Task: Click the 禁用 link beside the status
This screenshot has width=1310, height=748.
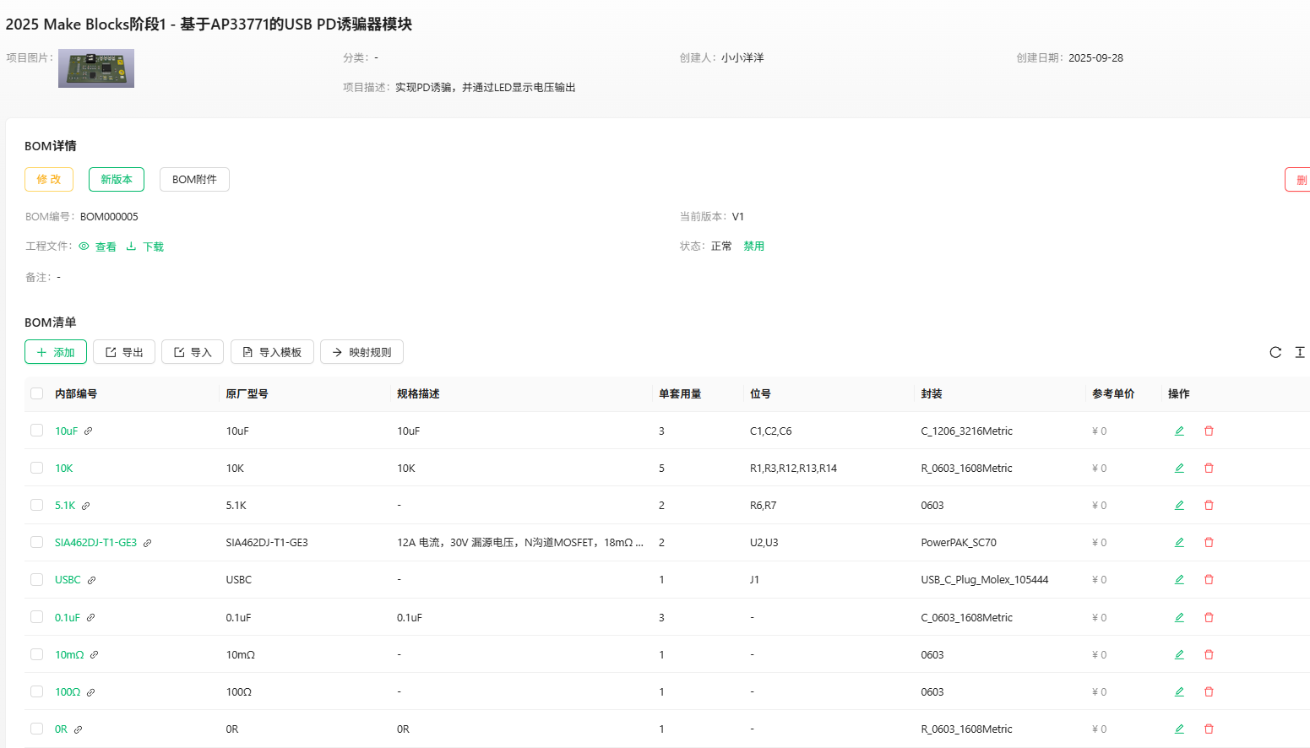Action: point(753,247)
